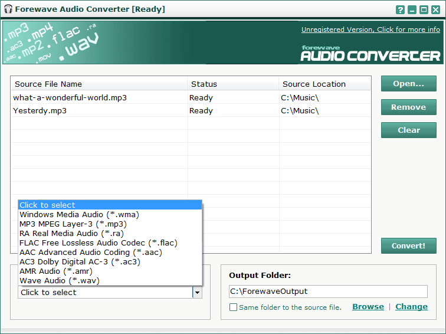Sort by the Status column header

tap(233, 84)
